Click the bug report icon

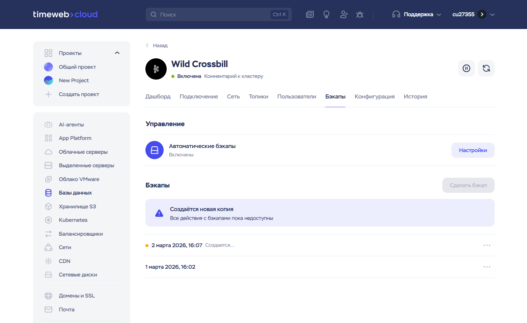pos(360,14)
